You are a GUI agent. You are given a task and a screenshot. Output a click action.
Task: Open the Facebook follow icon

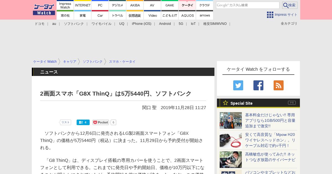pos(258,85)
